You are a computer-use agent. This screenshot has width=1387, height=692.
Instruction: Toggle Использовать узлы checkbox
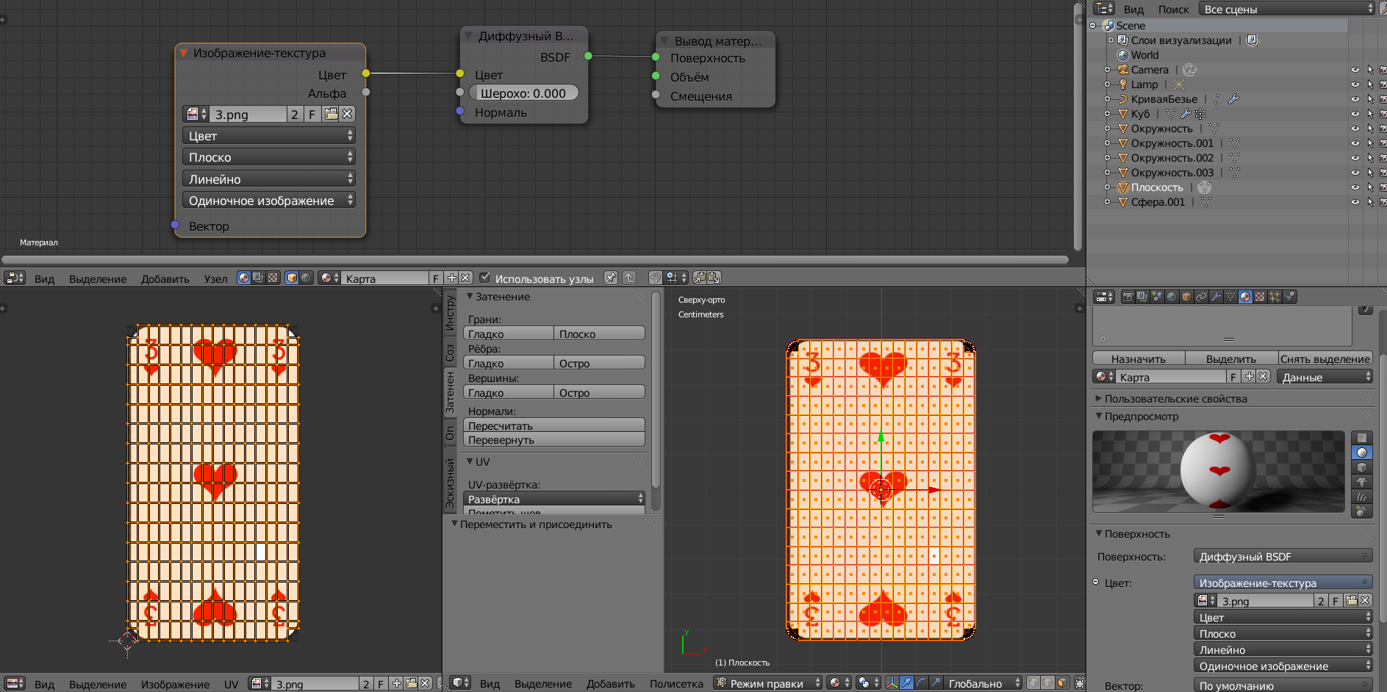pyautogui.click(x=484, y=278)
